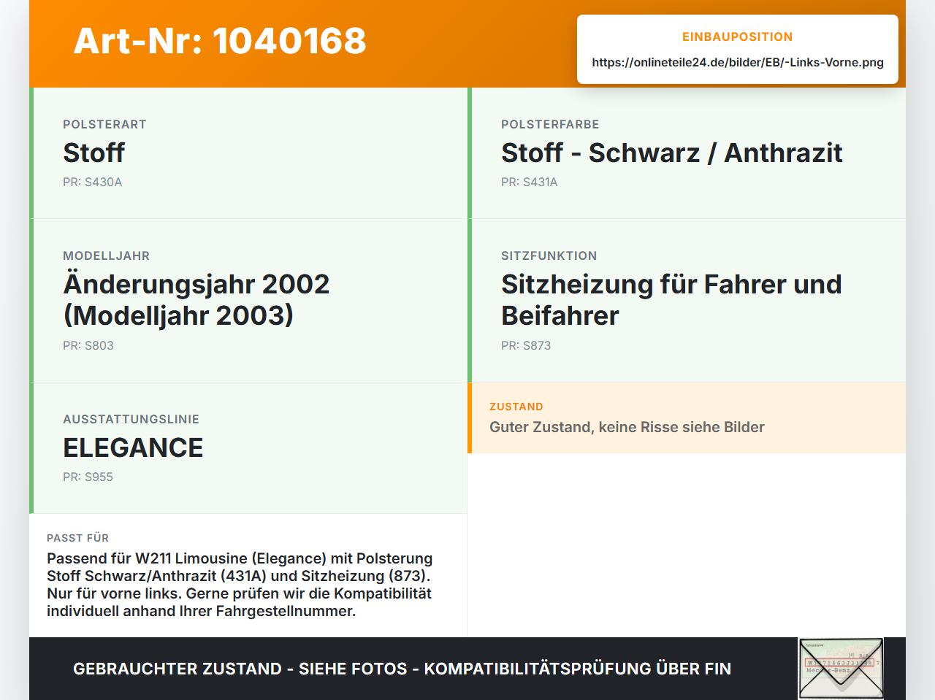Screen dimensions: 935x700
Task: Click the PR: S803 code
Action: tap(88, 346)
